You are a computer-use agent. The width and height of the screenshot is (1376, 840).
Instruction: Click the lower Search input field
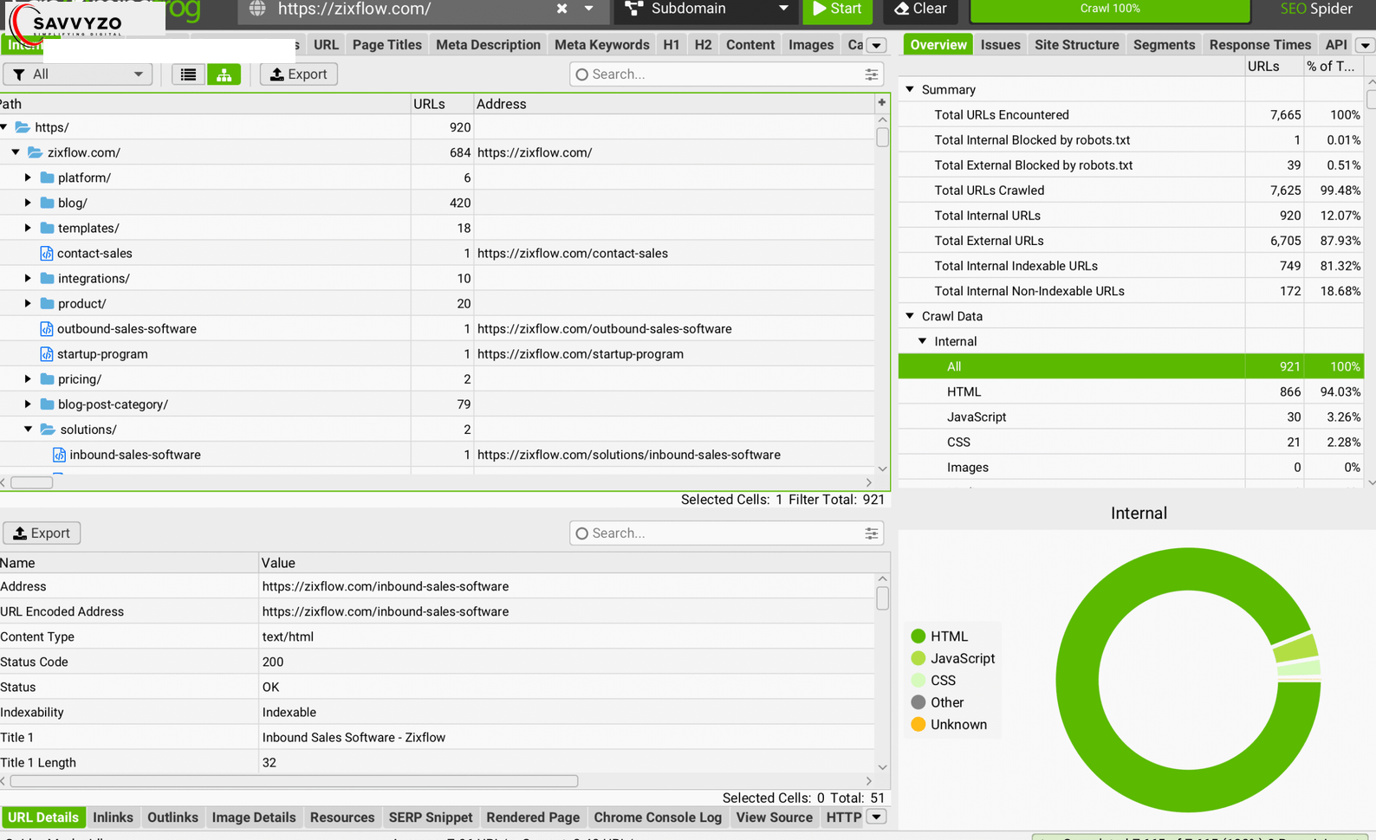click(x=726, y=533)
